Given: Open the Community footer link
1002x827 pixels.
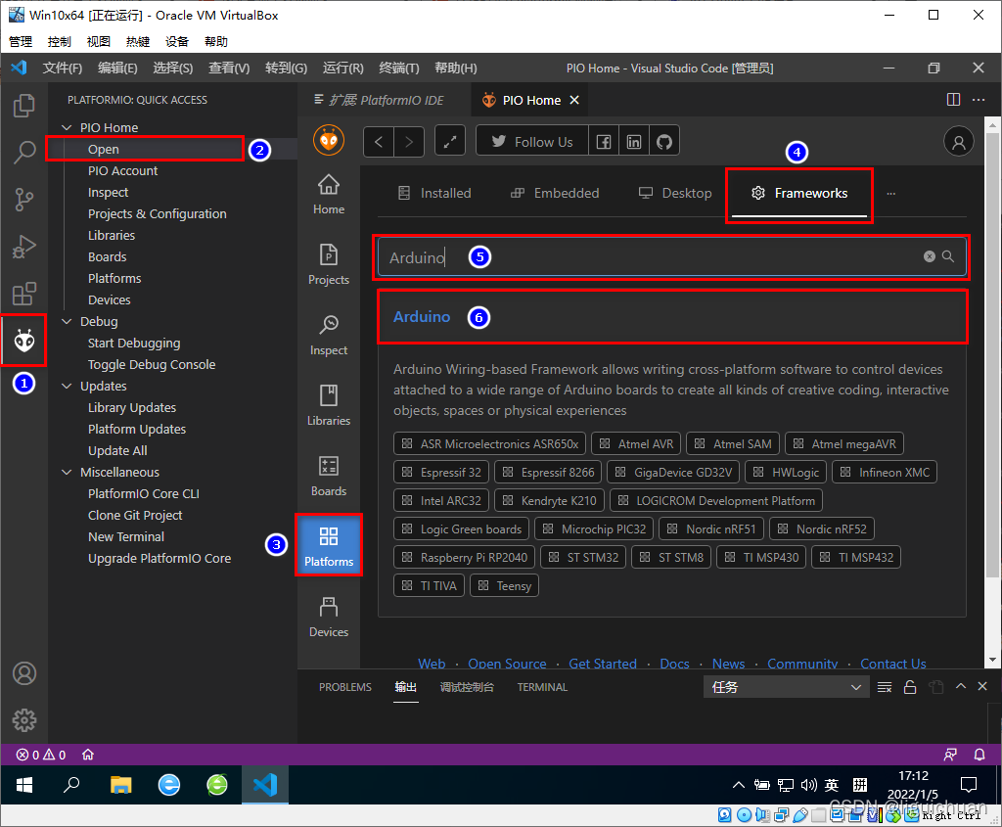Looking at the screenshot, I should pyautogui.click(x=802, y=664).
